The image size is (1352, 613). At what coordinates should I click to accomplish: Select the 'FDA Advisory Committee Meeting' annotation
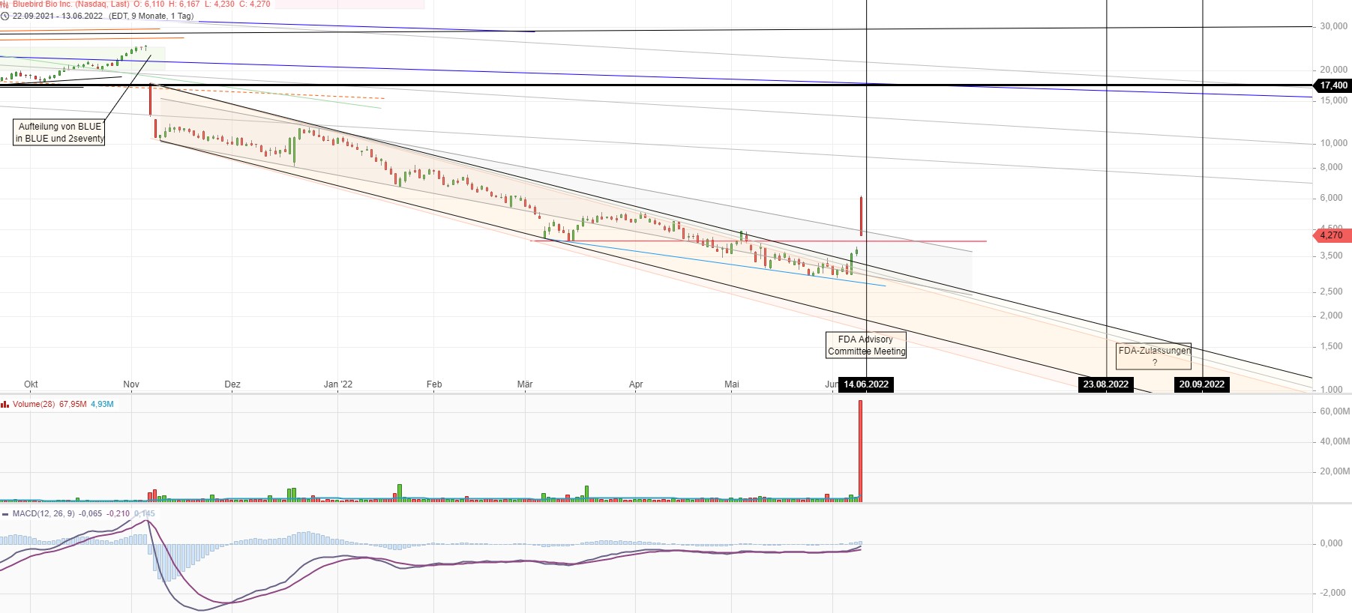click(x=866, y=345)
